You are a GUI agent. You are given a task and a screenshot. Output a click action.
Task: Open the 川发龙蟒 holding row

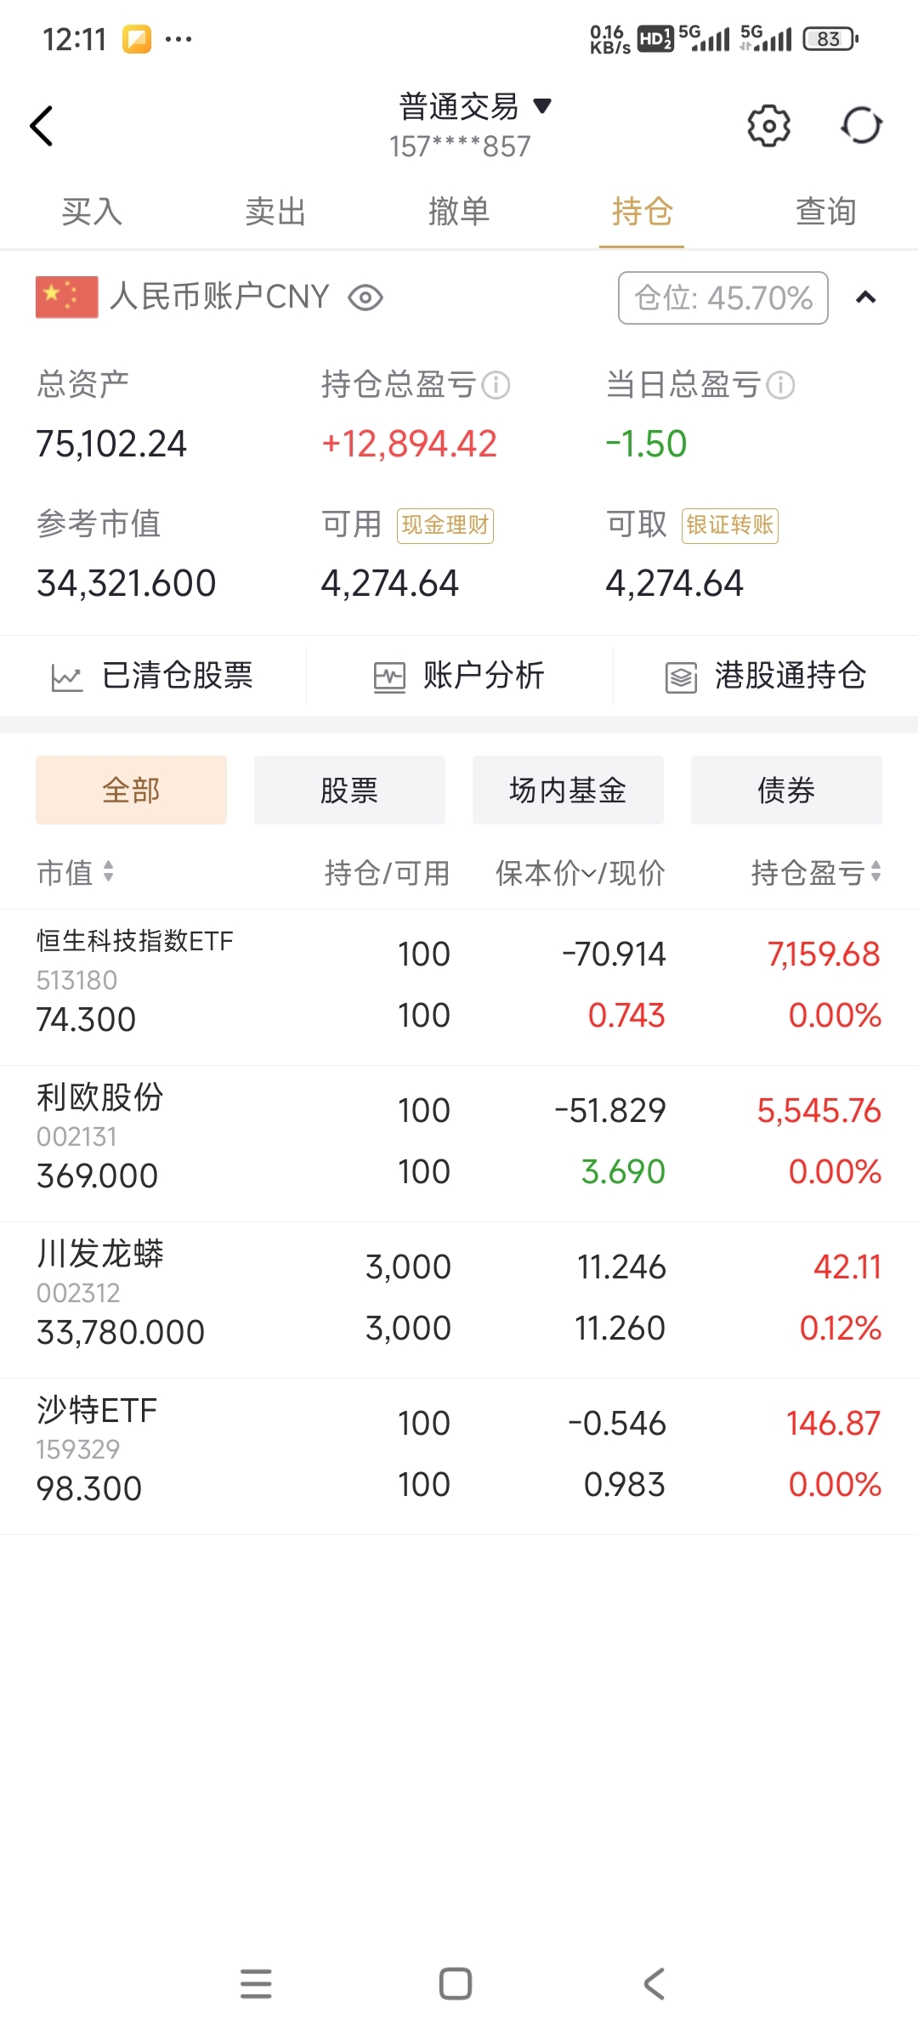pyautogui.click(x=459, y=1300)
